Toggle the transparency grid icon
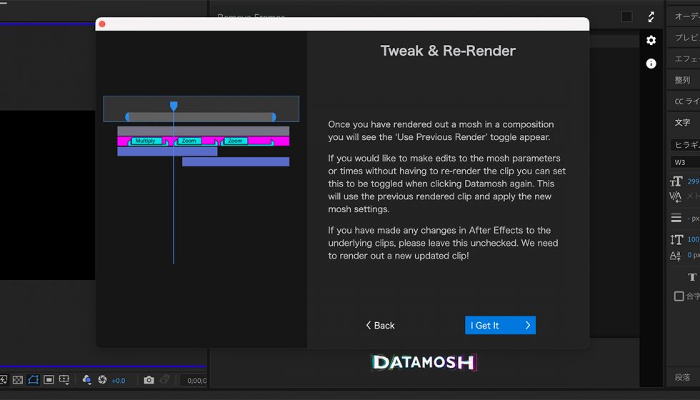 (x=18, y=380)
